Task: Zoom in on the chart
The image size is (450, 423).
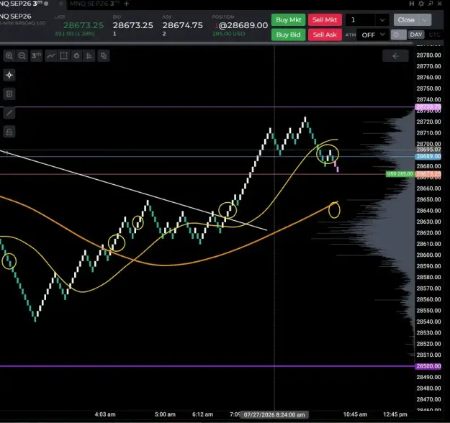Action: [9, 56]
